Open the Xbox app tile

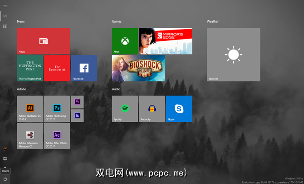(x=125, y=41)
